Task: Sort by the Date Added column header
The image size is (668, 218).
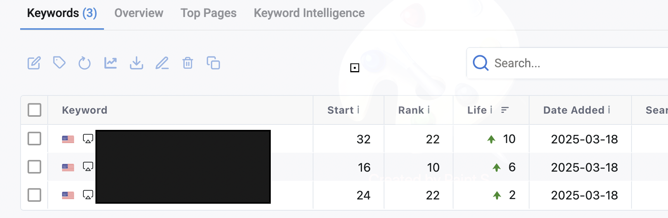Action: pyautogui.click(x=574, y=110)
